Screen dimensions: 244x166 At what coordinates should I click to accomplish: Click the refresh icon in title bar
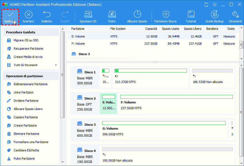coord(206,5)
